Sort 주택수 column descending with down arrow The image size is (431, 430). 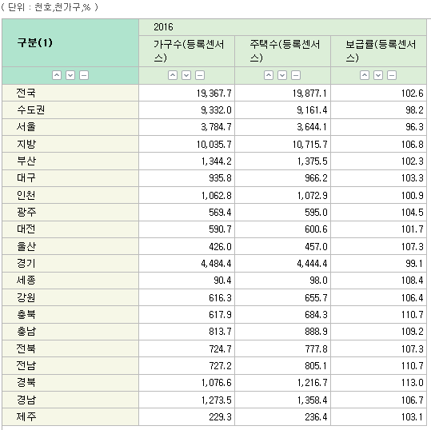click(x=282, y=75)
